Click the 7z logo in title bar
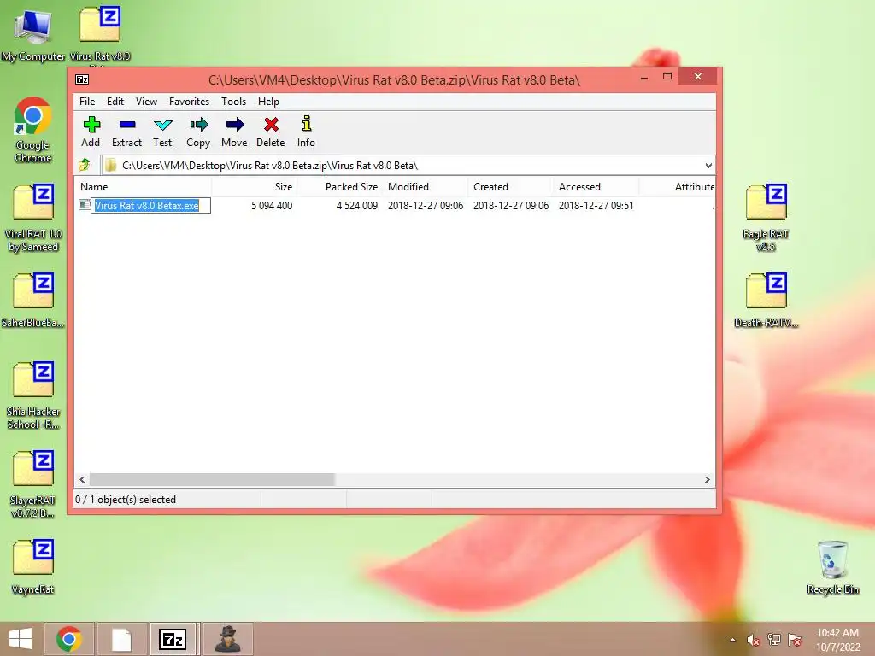This screenshot has height=656, width=875. pos(82,79)
